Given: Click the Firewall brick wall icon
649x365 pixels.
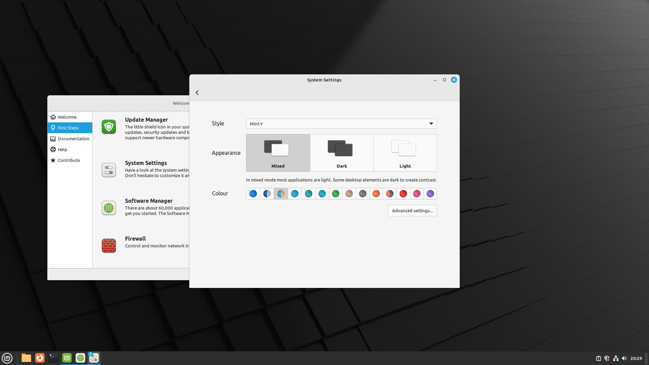Looking at the screenshot, I should tap(109, 246).
